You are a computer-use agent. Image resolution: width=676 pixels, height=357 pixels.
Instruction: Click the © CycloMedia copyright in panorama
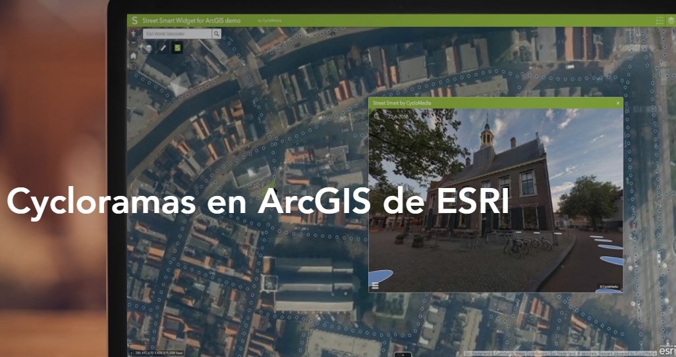[x=609, y=287]
